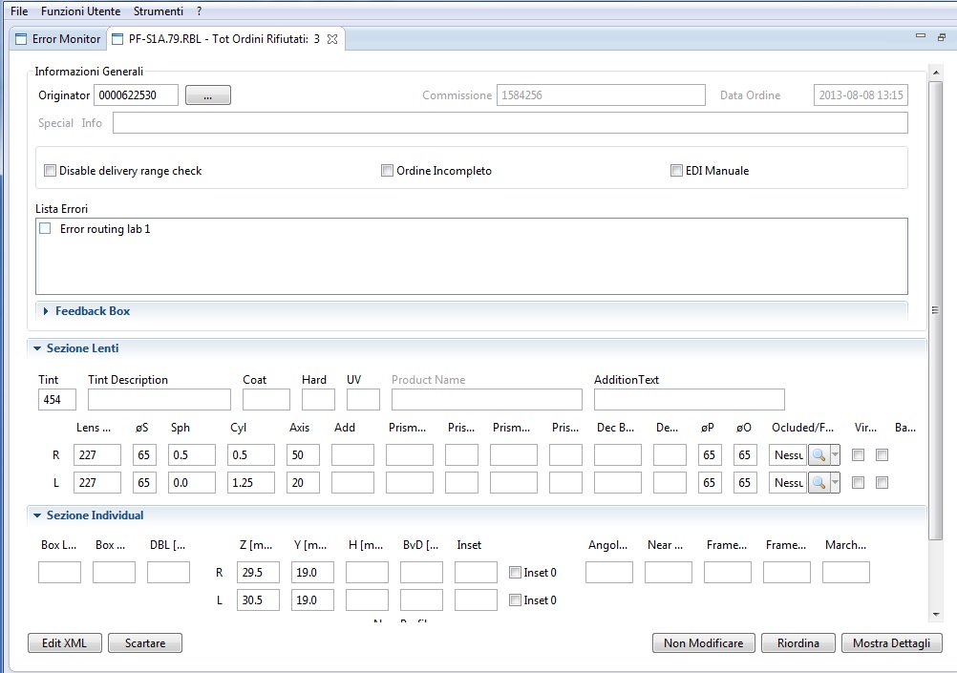957x673 pixels.
Task: Click the Ocluded field Nessu in row L
Action: tap(788, 483)
